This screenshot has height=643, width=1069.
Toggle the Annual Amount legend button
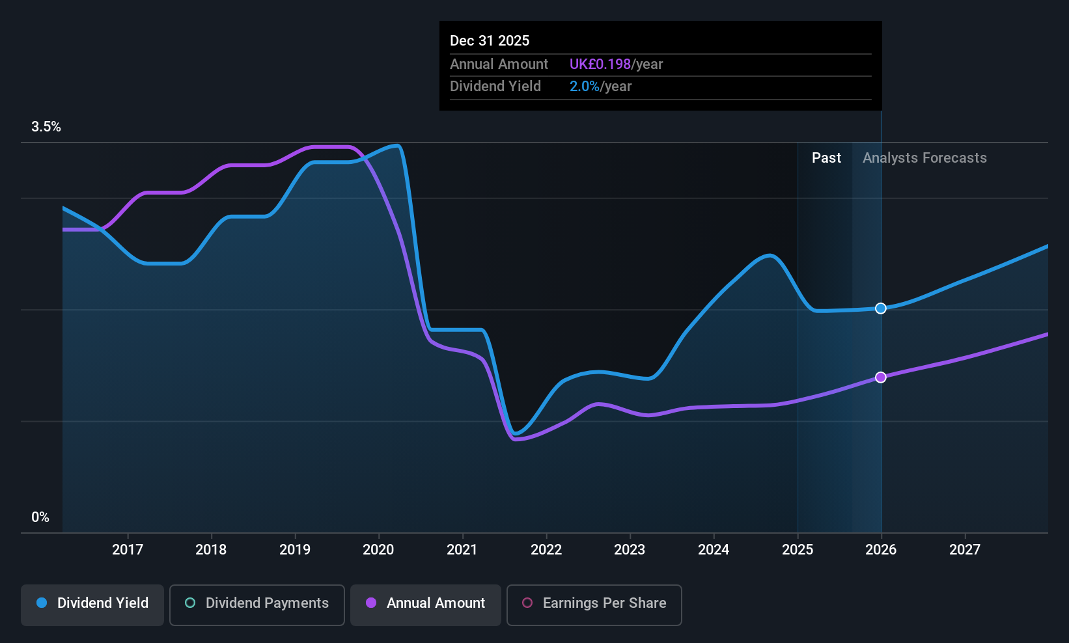426,605
